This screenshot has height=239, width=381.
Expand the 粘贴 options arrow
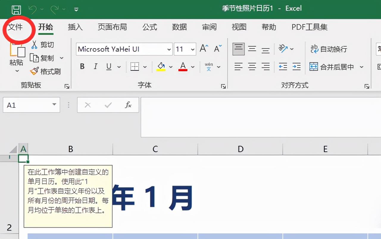click(17, 71)
